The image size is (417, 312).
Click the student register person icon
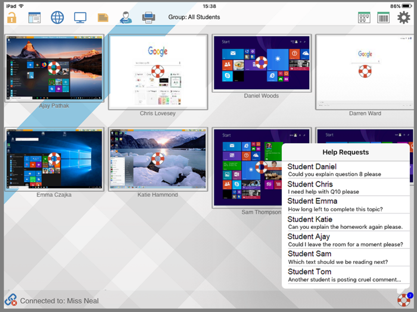(126, 17)
